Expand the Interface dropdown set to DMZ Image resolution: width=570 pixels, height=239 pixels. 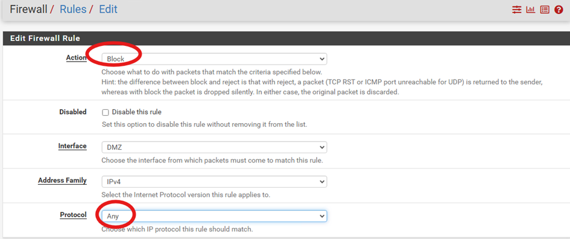point(214,147)
